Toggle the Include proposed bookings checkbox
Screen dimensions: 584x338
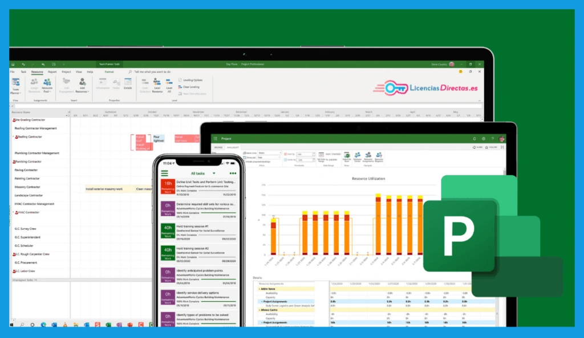coord(244,162)
